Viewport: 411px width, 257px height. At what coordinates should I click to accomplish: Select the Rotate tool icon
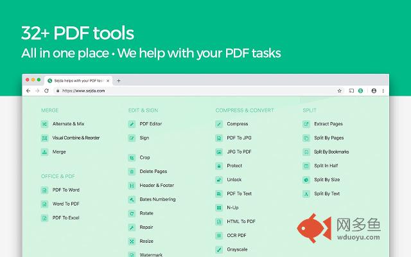[132, 213]
